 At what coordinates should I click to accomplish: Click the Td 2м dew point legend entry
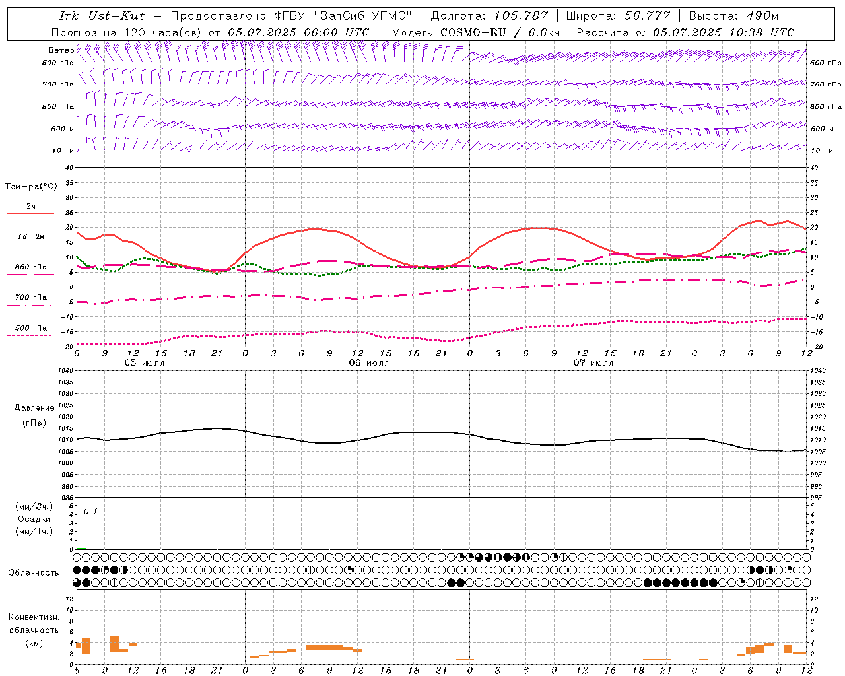point(31,236)
